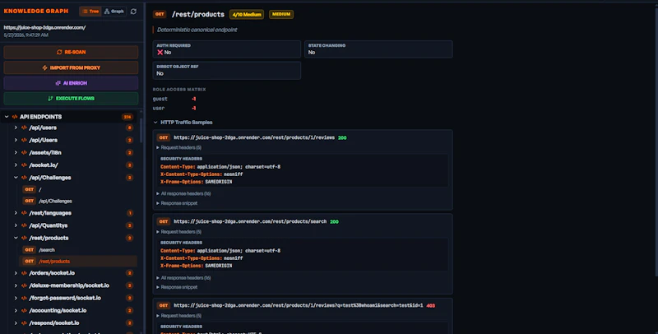Expand Response snippet for search sample
658x334 pixels.
tap(177, 287)
